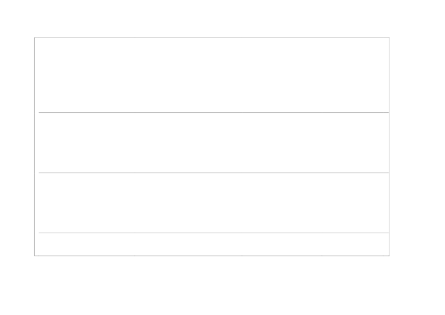Click the bottom-left corner of the chart frame
The width and height of the screenshot is (445, 315).
(x=35, y=256)
